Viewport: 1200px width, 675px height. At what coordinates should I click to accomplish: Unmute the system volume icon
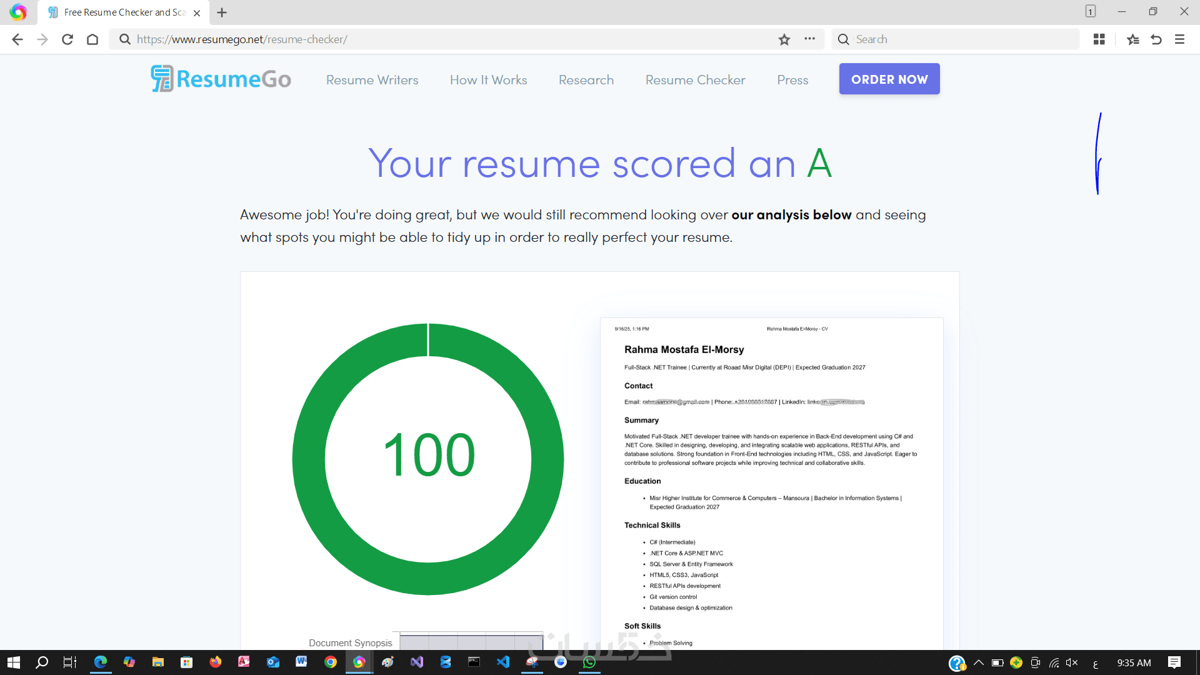tap(1072, 662)
